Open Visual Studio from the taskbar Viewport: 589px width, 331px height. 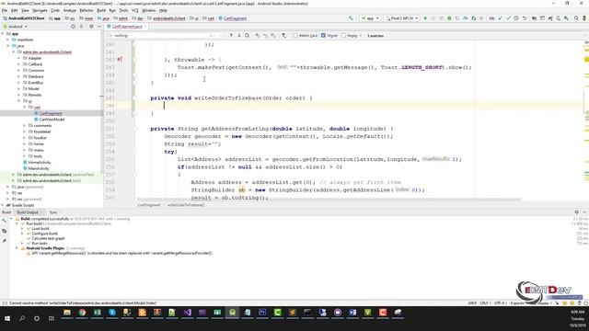click(x=187, y=313)
